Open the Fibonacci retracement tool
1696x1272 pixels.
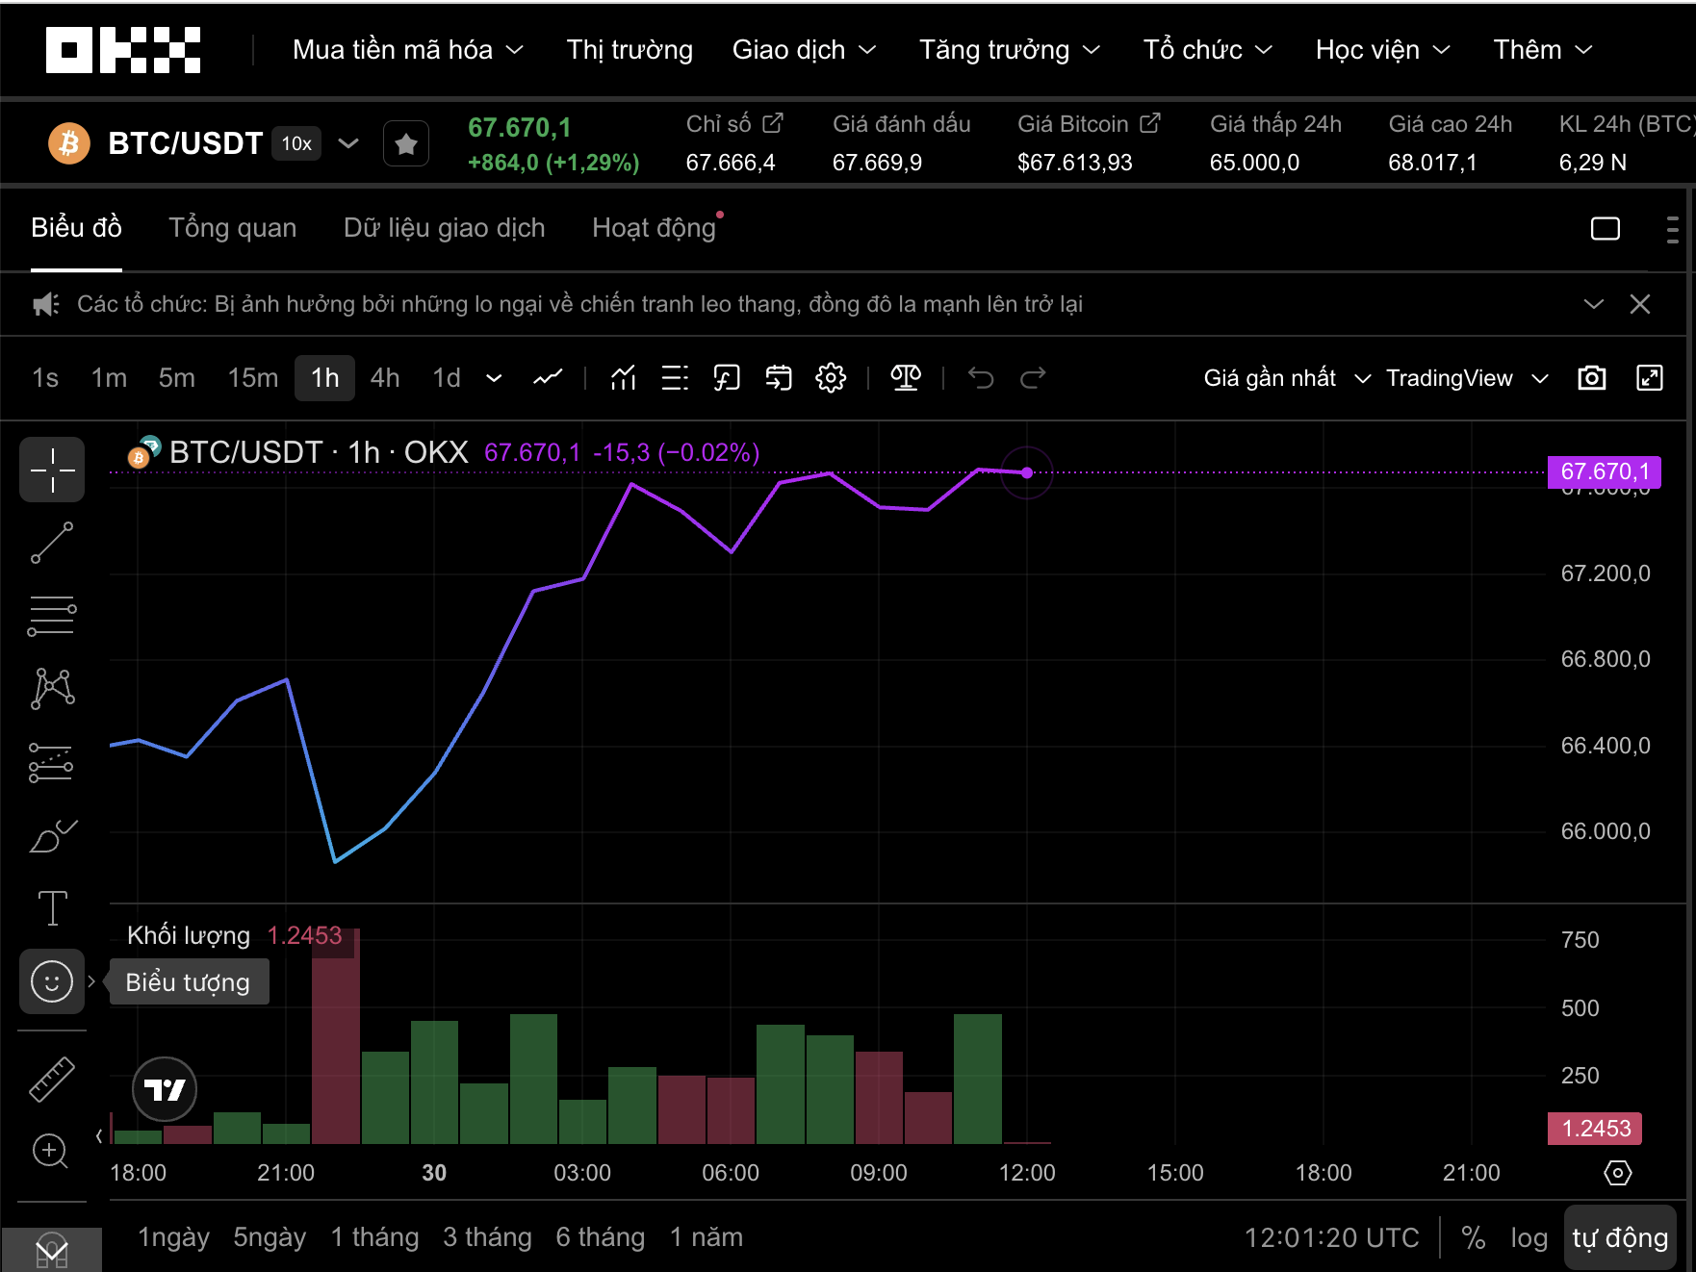pos(52,616)
